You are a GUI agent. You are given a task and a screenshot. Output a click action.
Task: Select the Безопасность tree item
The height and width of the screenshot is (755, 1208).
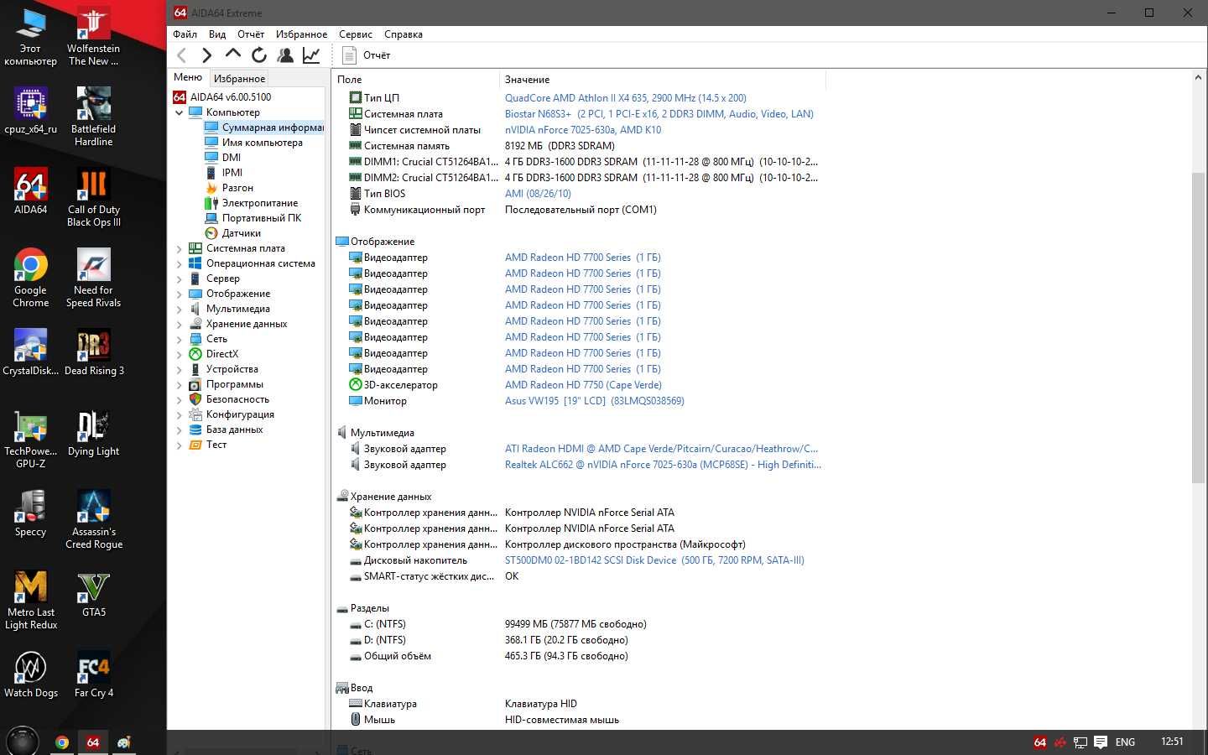click(229, 399)
